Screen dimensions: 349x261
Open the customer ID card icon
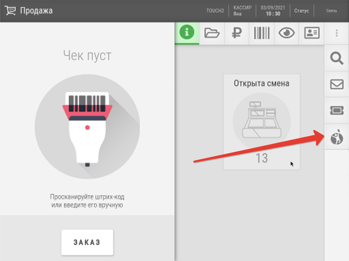pos(312,33)
